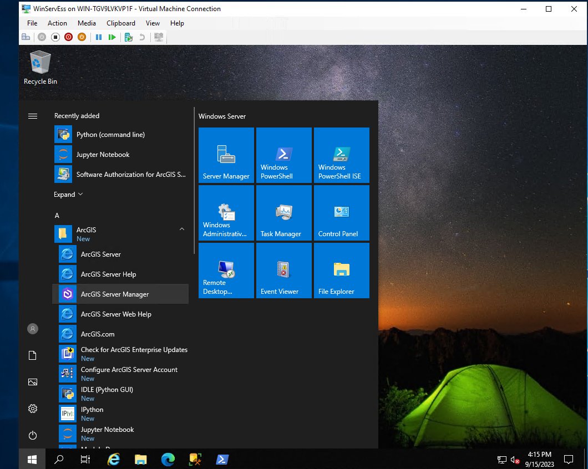588x469 pixels.
Task: Expand the Start menu hamburger
Action: (33, 116)
